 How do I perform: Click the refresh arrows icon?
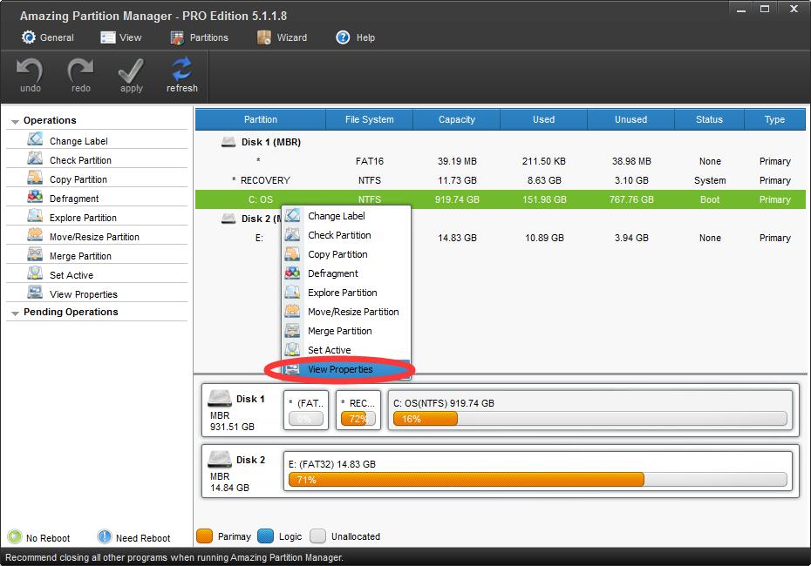(x=181, y=70)
